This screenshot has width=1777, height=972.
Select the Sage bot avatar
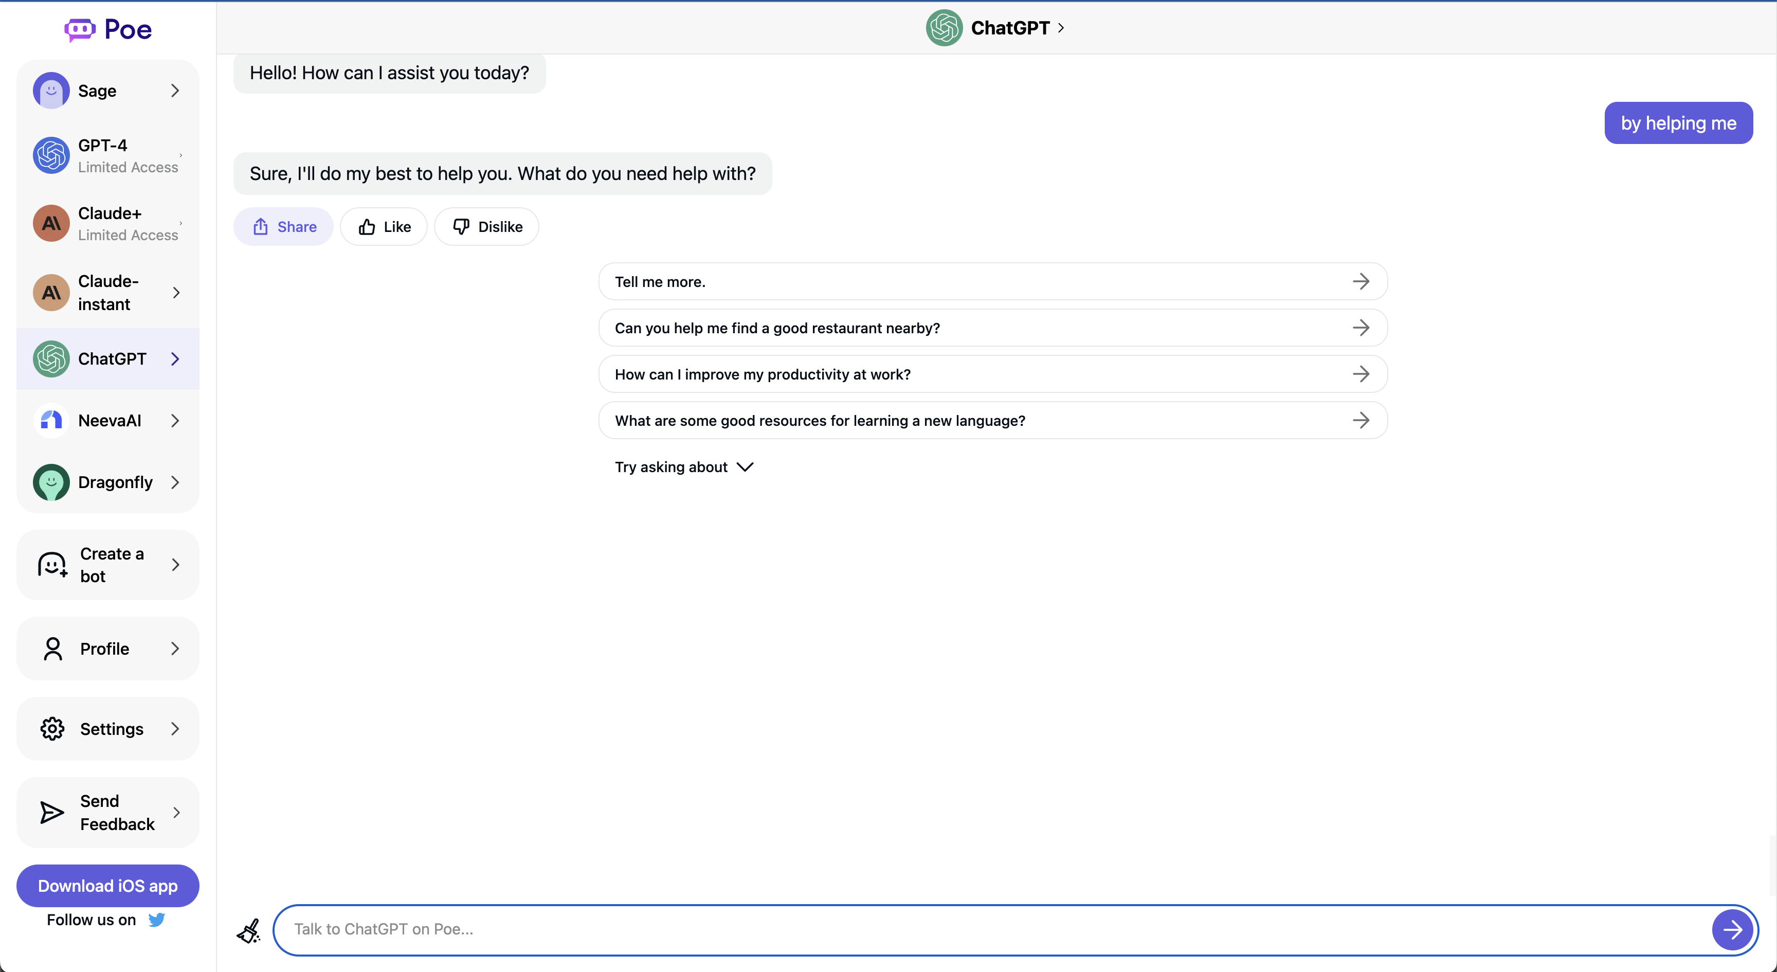click(51, 91)
